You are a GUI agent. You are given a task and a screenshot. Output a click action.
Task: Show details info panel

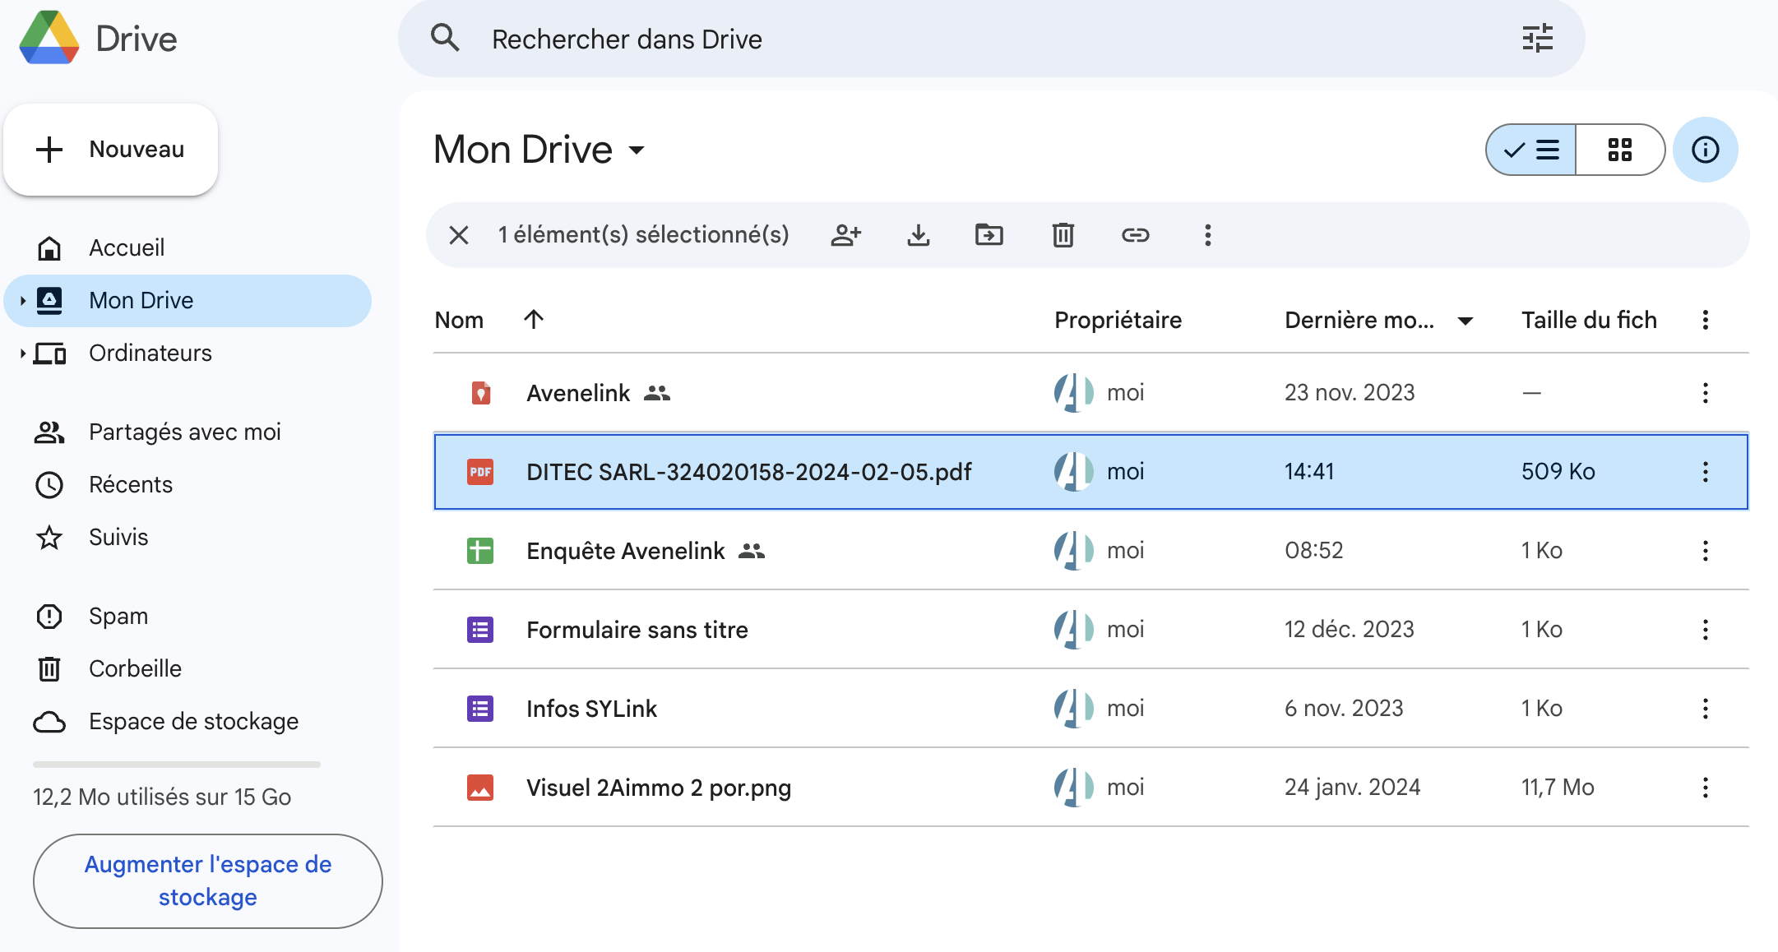pyautogui.click(x=1705, y=150)
